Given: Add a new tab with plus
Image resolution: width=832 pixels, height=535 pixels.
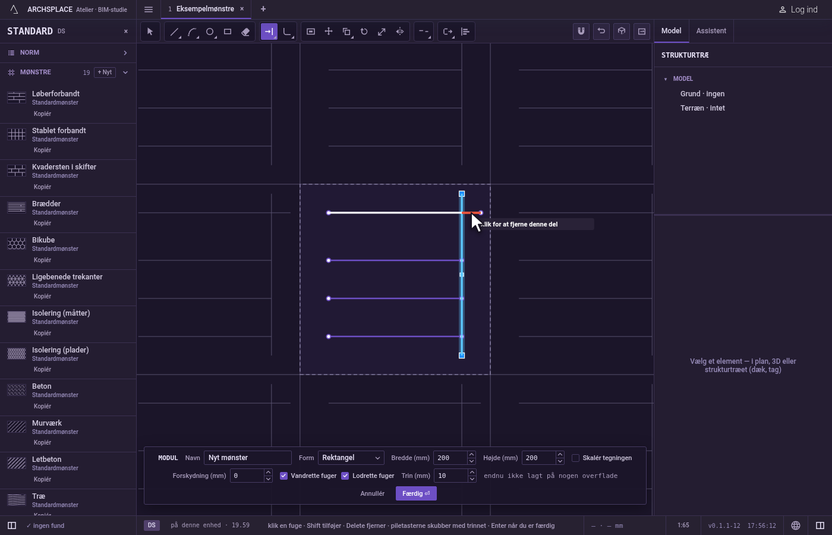Looking at the screenshot, I should (263, 9).
